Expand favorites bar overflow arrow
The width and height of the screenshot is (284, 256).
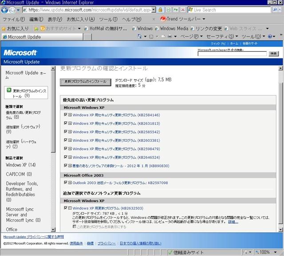tap(267, 28)
